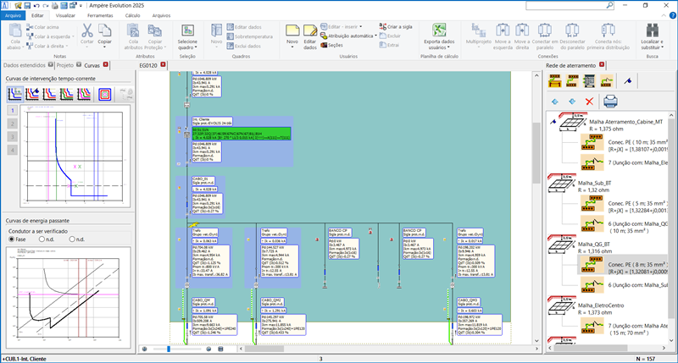Click the zoom-out icon left of diagram zoom slider
This screenshot has width=678, height=363.
[144, 349]
